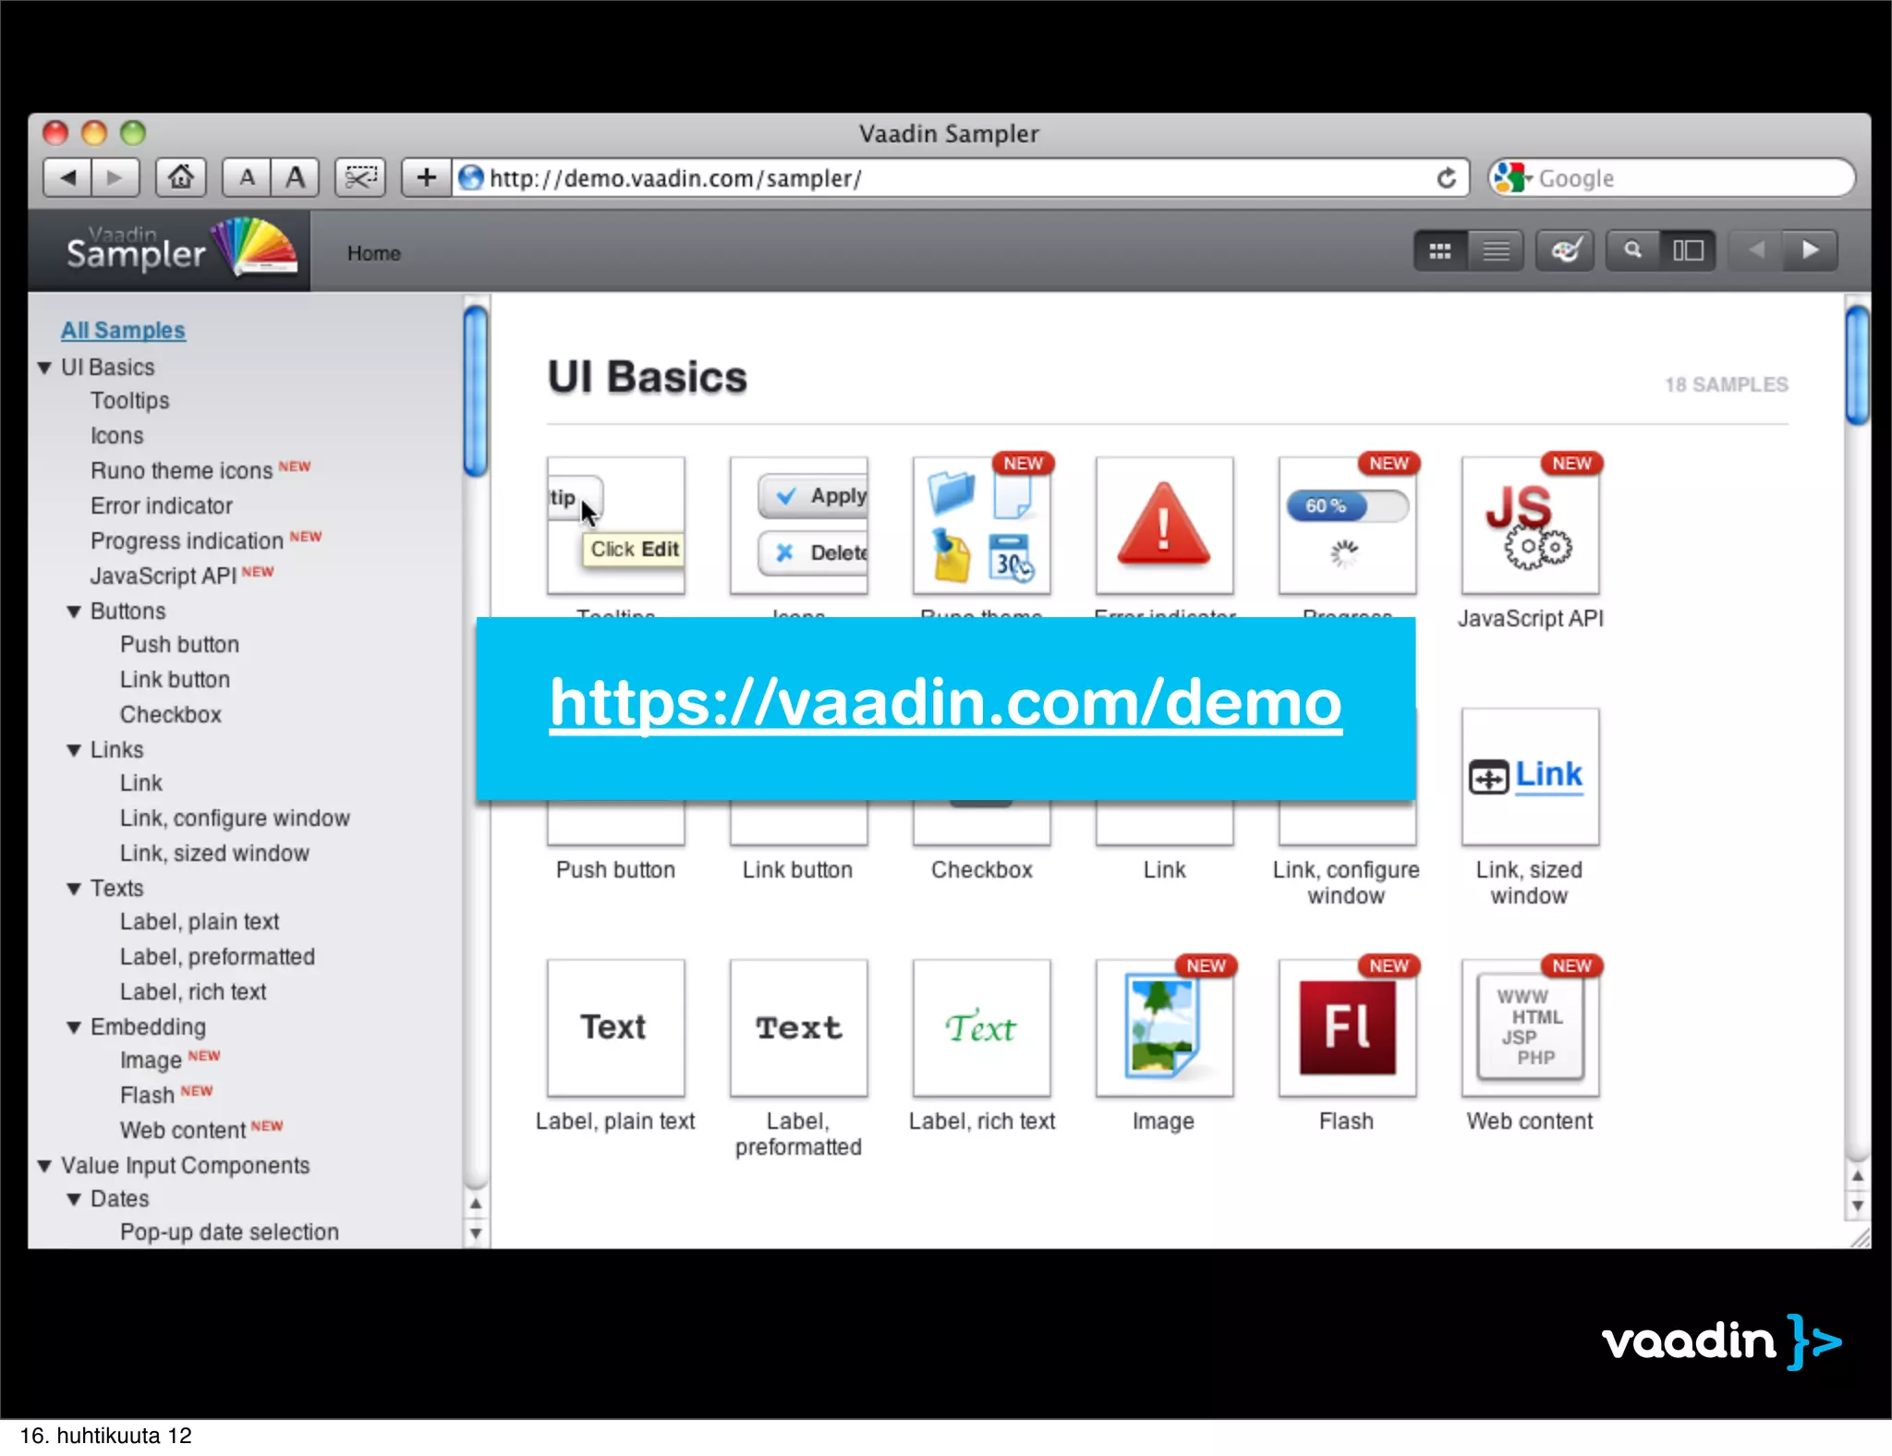Click the Home breadcrumb item
This screenshot has height=1456, width=1892.
(x=373, y=253)
